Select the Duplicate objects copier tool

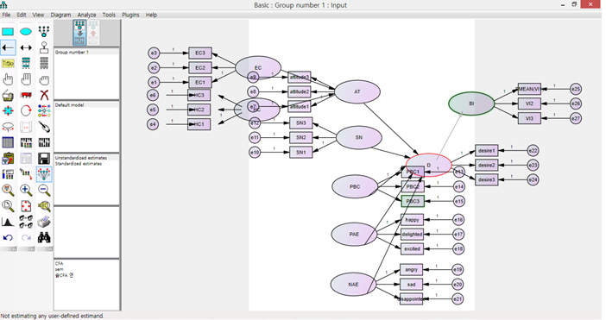(x=8, y=96)
